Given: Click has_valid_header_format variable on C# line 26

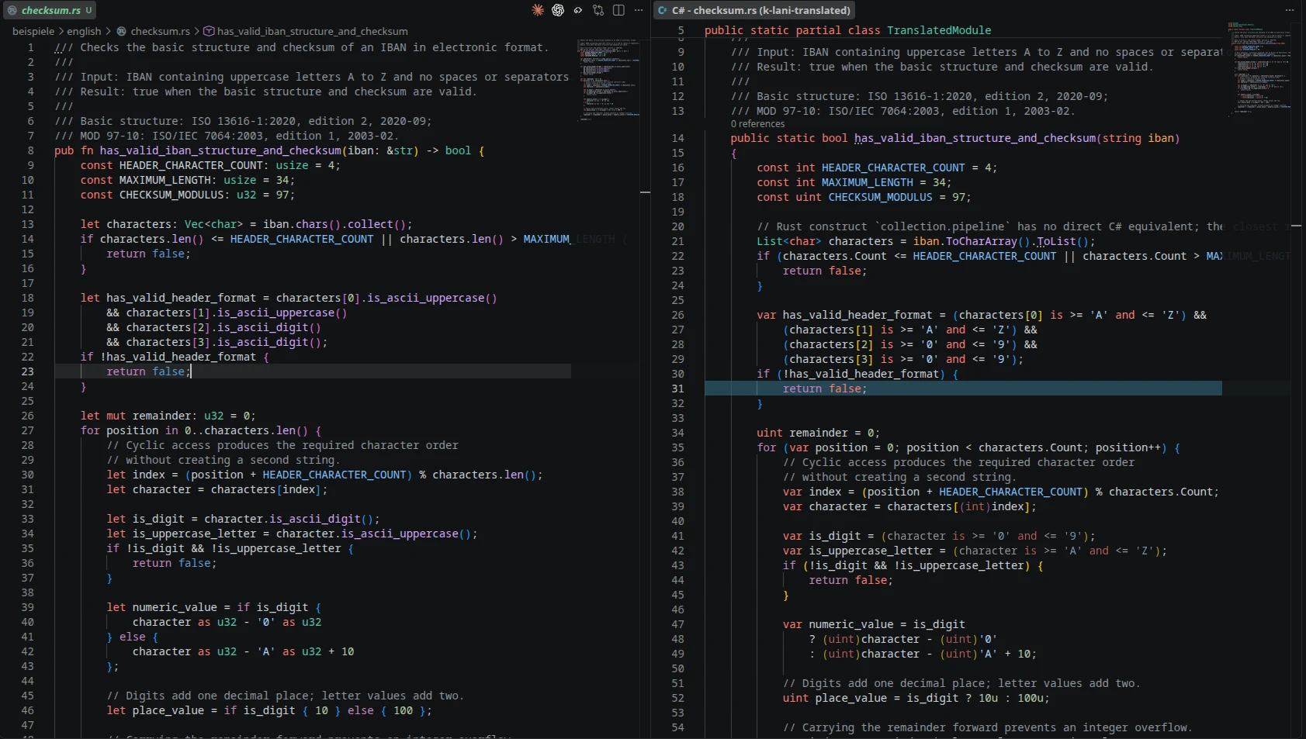Looking at the screenshot, I should click(857, 315).
